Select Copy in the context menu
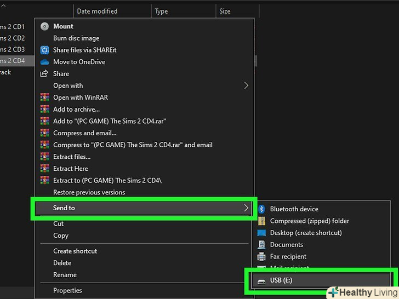The image size is (399, 299). click(x=144, y=235)
